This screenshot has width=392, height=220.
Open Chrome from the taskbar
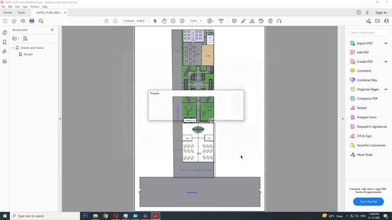click(x=105, y=216)
